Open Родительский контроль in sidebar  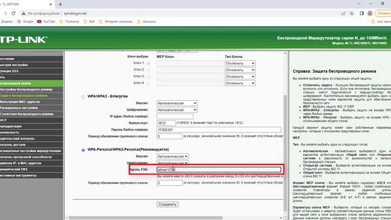(31, 139)
